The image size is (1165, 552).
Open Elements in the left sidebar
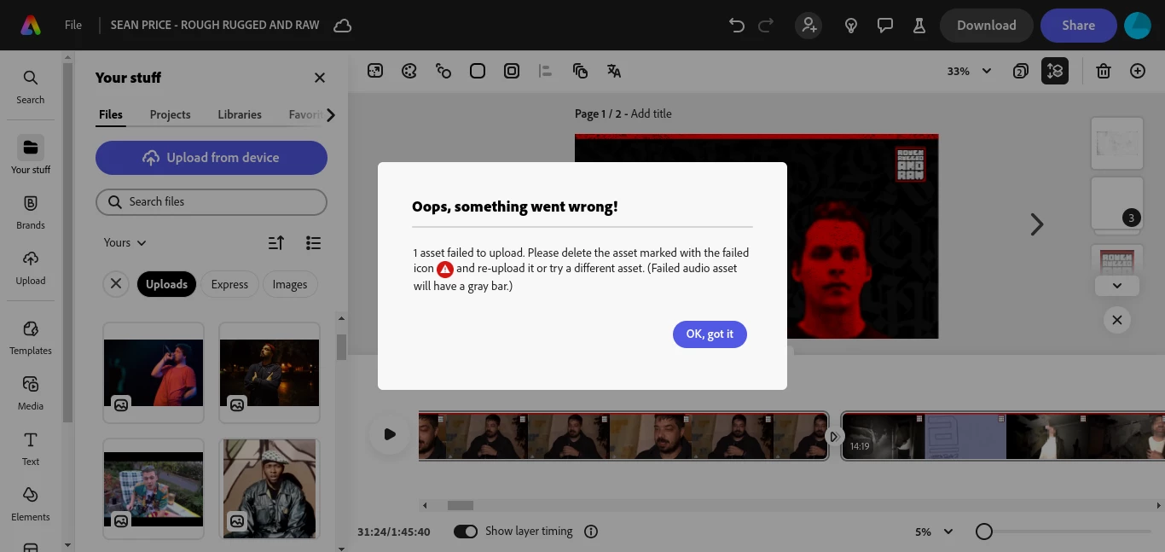click(x=31, y=503)
